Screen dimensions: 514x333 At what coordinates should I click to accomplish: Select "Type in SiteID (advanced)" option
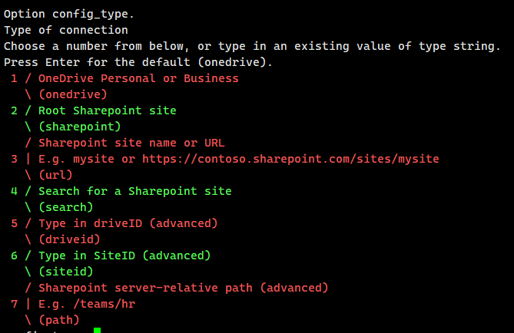[124, 256]
